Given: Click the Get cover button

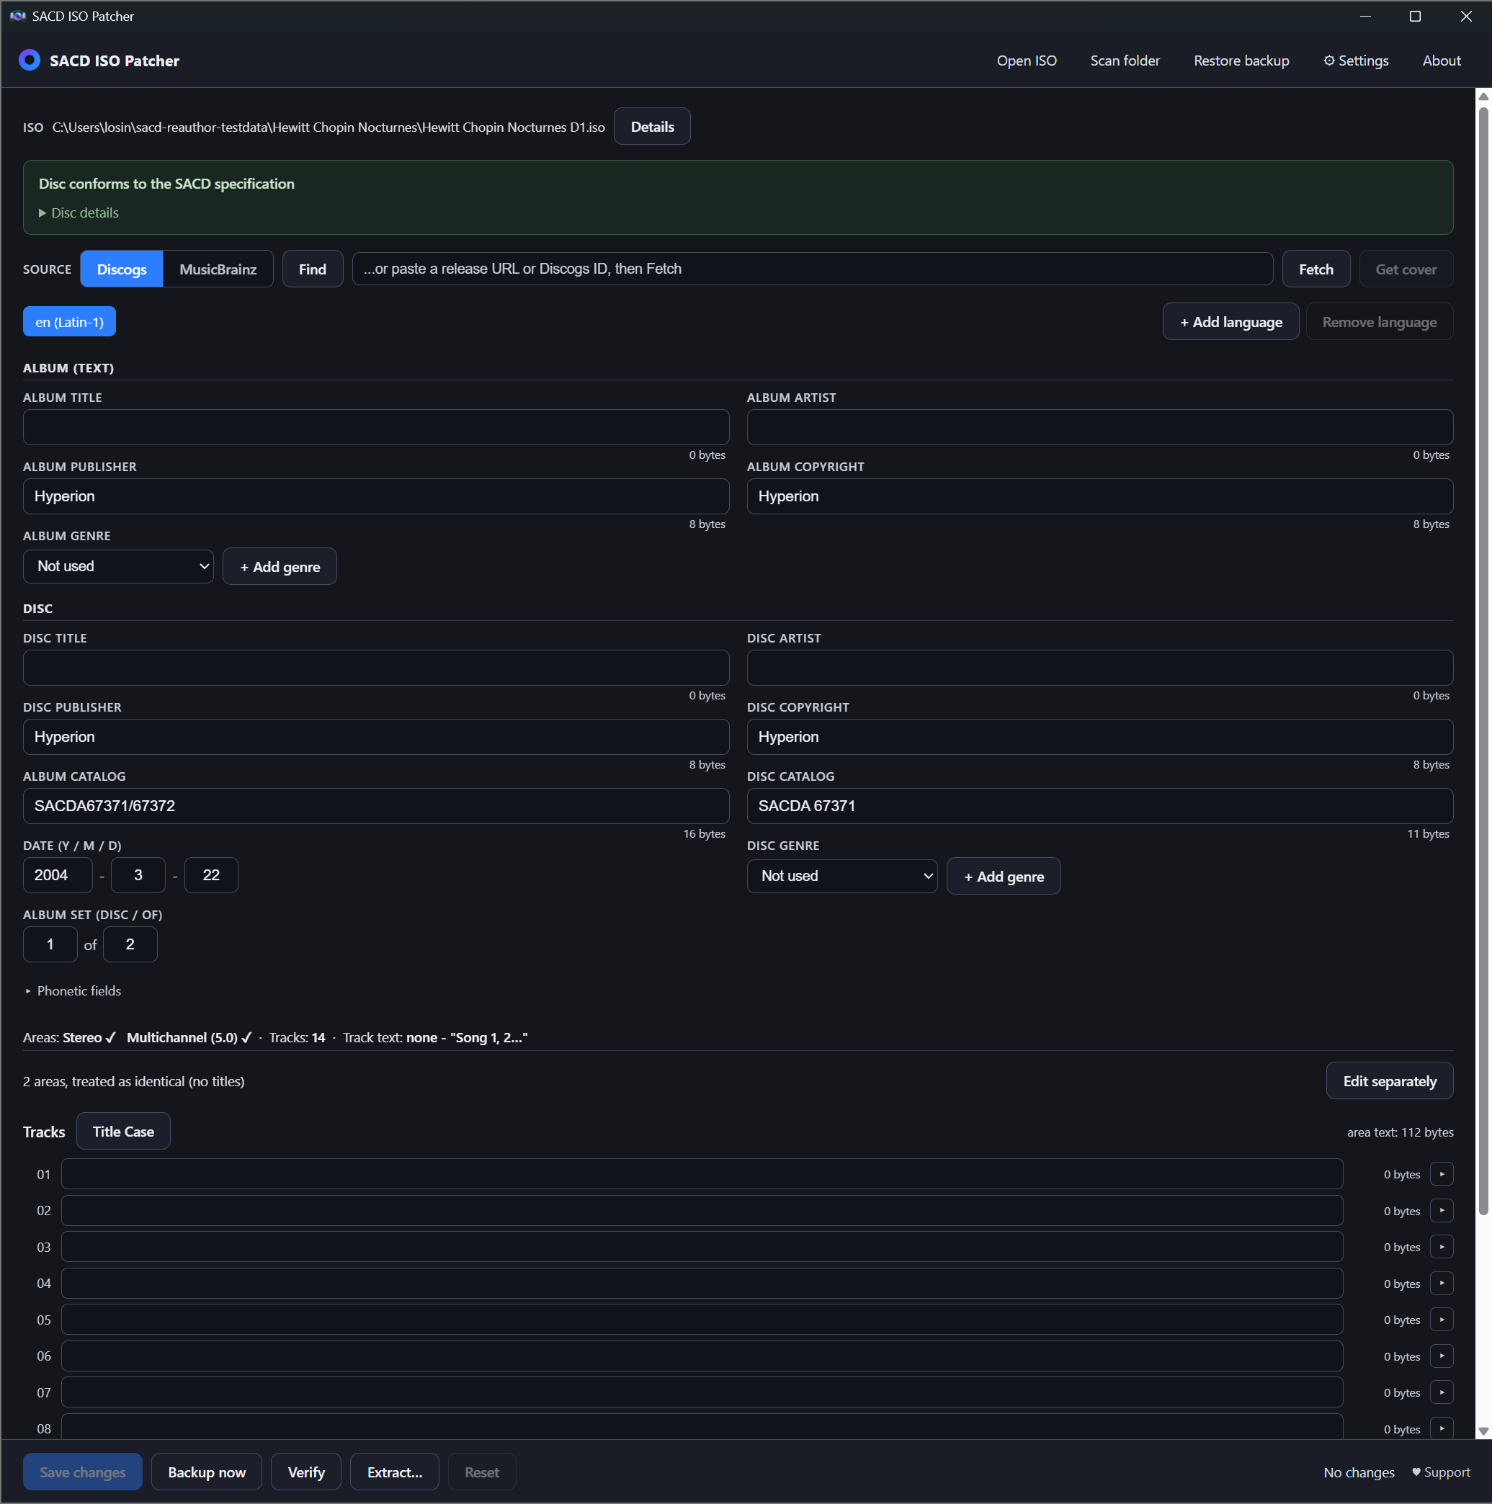Looking at the screenshot, I should [1406, 269].
